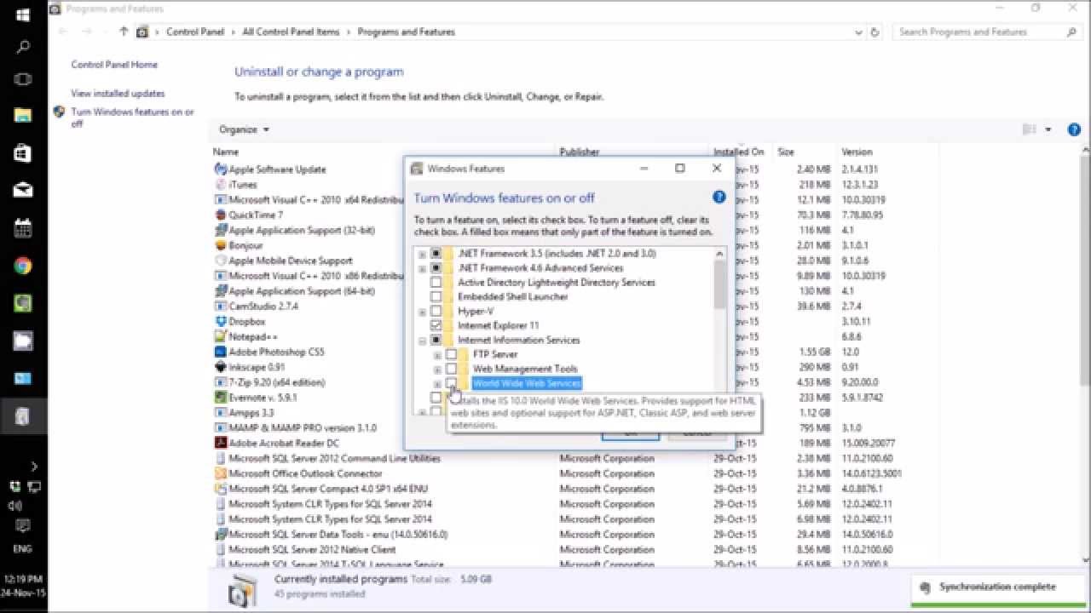The width and height of the screenshot is (1091, 613).
Task: Sort by Name column header
Action: [x=226, y=152]
